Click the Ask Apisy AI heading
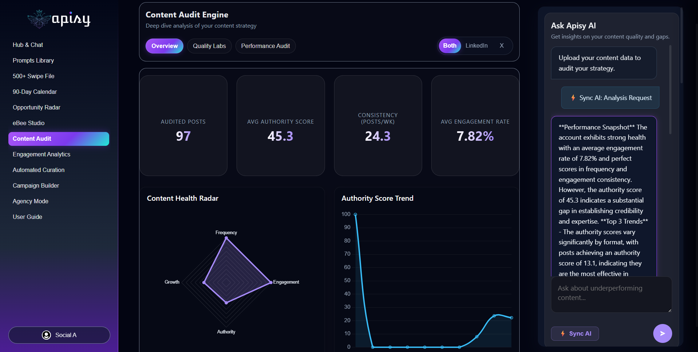698x352 pixels. (x=573, y=26)
